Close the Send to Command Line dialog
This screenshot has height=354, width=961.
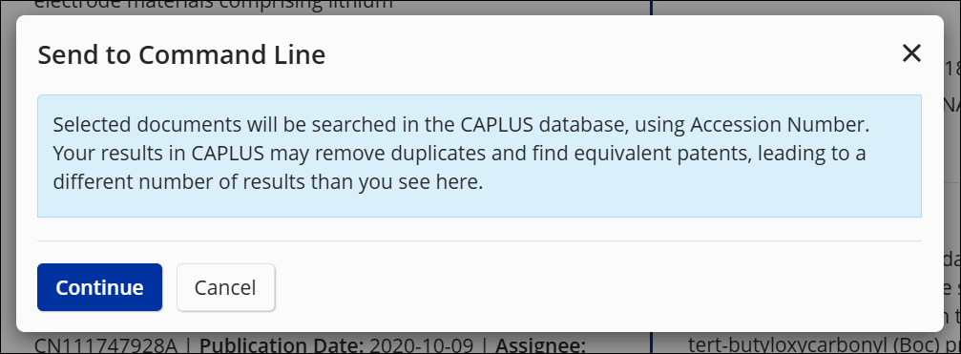click(911, 53)
